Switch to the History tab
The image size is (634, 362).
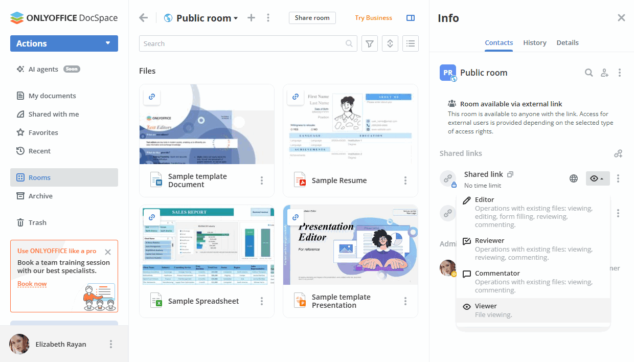(x=535, y=43)
